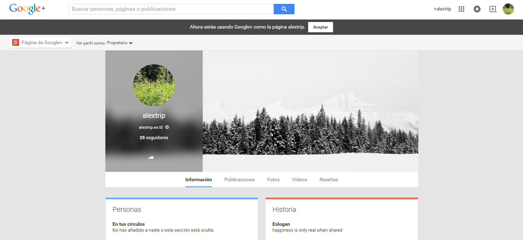Viewport: 523px width, 240px height.
Task: Click the slogan text happiness is only real
Action: 307,230
